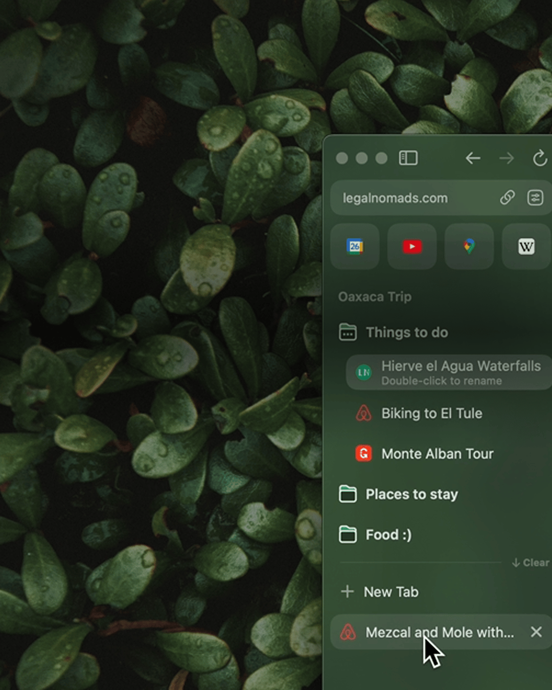
Task: Open the pinned Google Calendar tab
Action: [x=355, y=246]
